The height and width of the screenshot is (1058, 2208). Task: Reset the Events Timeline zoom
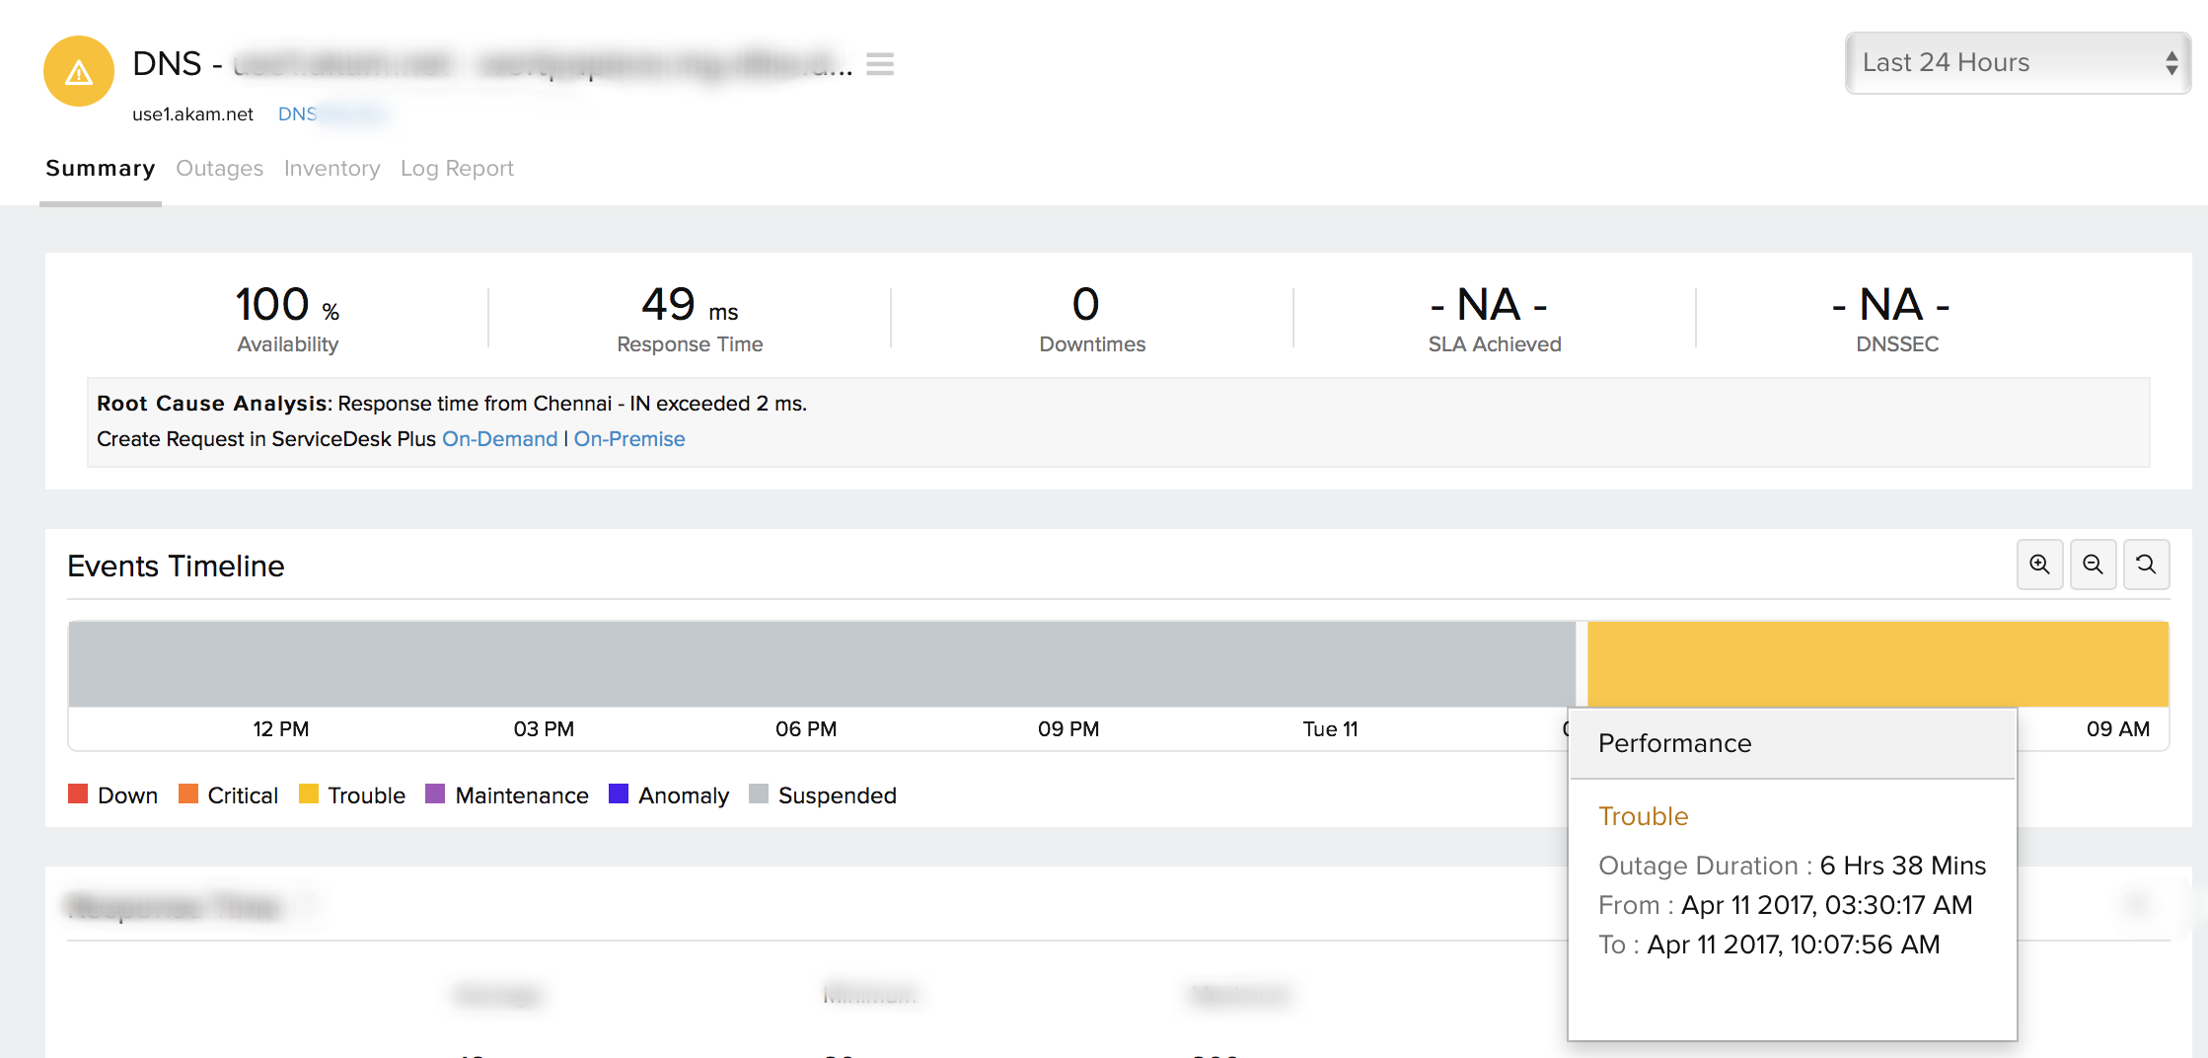tap(2146, 565)
